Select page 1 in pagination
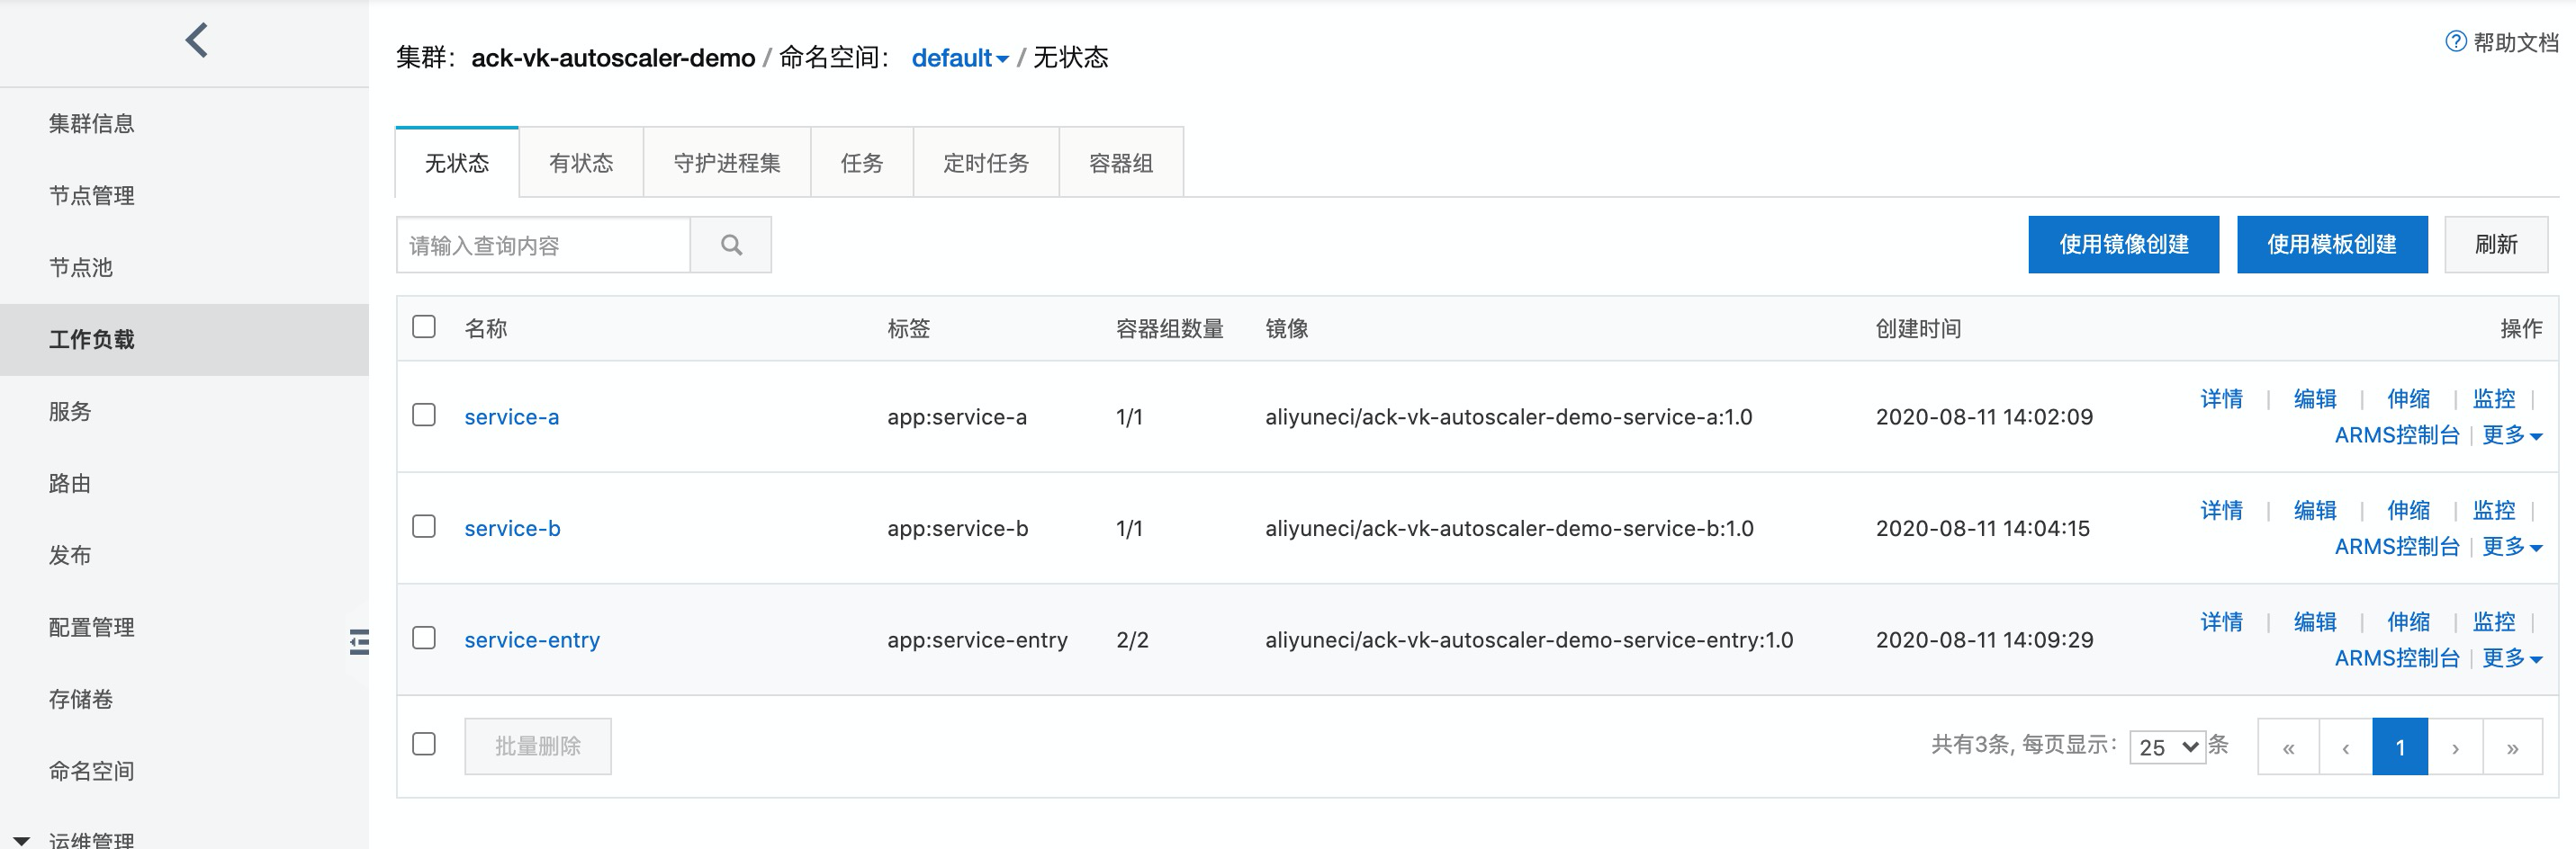 [x=2400, y=746]
